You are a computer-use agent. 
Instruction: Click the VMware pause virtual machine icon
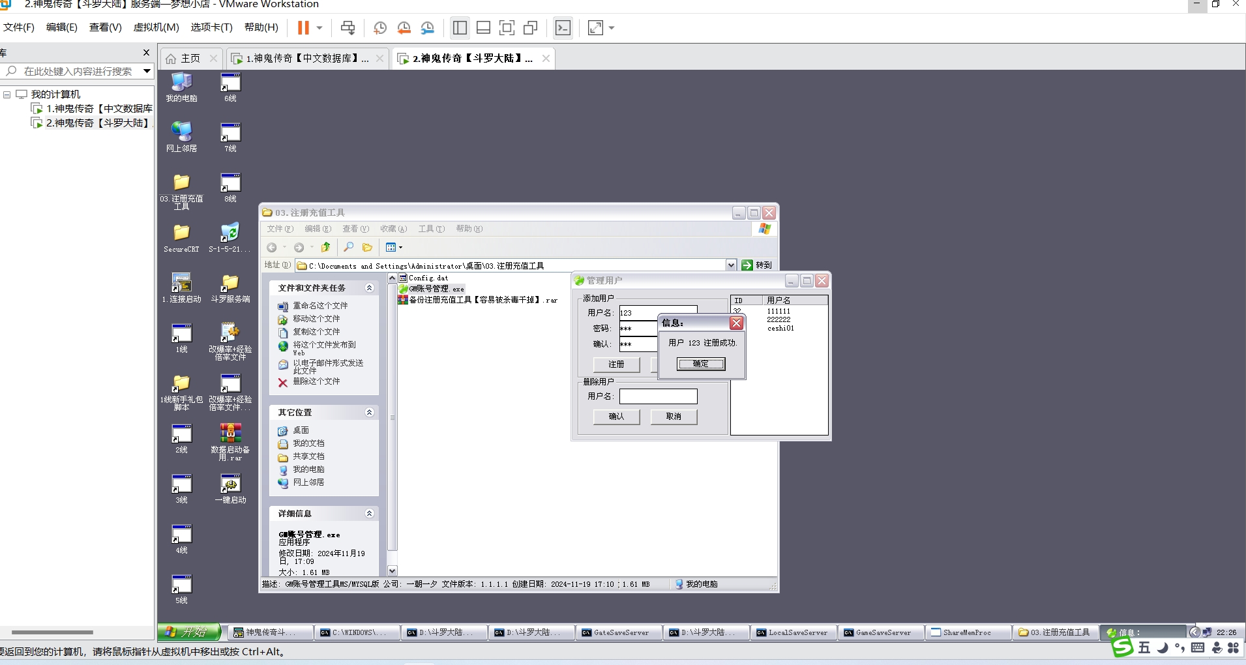click(303, 27)
